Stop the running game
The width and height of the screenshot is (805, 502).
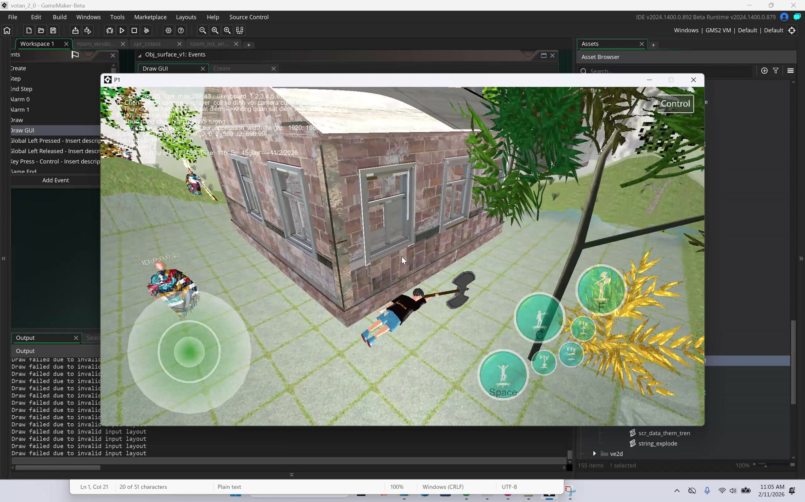tap(134, 30)
